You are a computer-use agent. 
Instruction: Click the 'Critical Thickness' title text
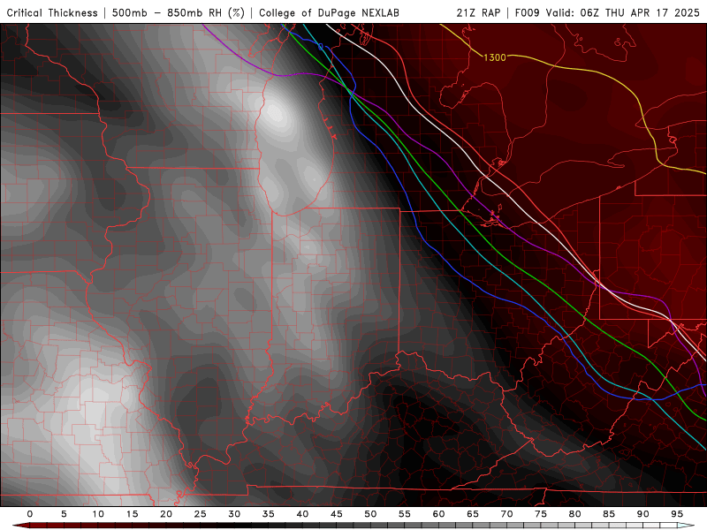click(52, 12)
